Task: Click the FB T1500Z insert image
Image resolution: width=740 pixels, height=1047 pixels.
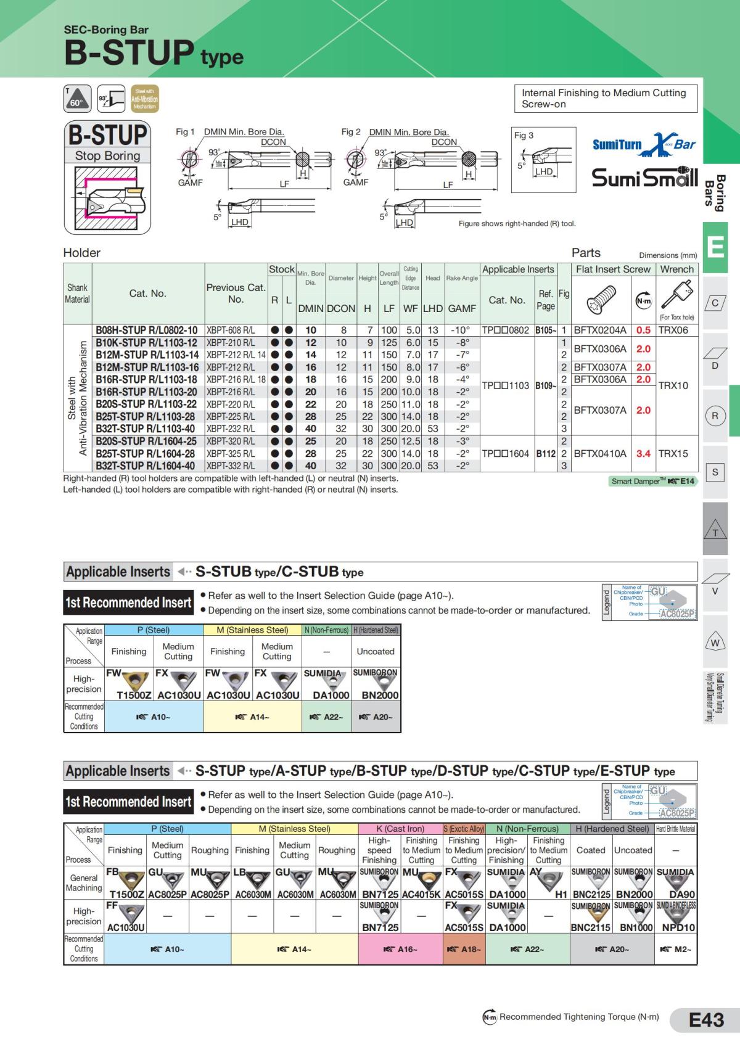Action: click(x=131, y=879)
